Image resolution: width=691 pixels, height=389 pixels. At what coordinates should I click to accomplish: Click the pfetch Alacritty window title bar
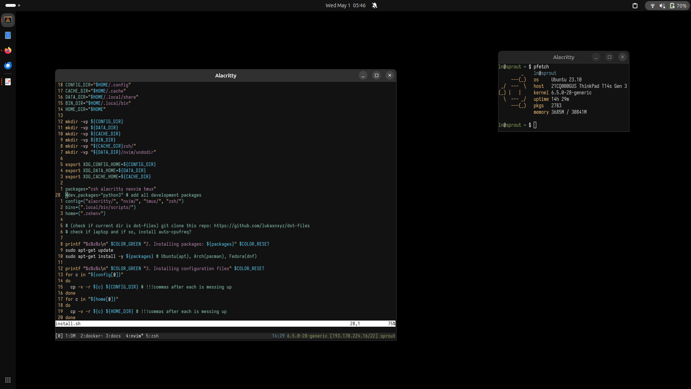click(564, 57)
